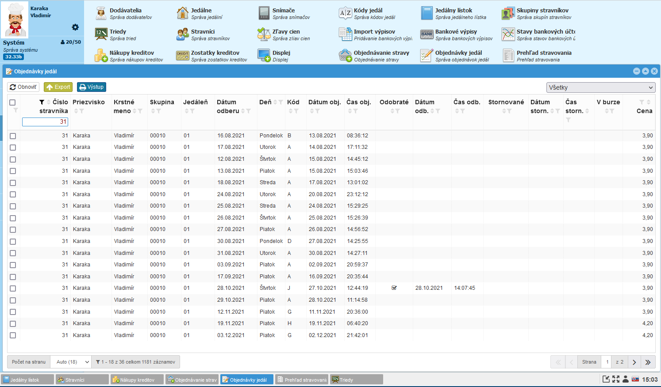Viewport: 661px width, 387px height.
Task: Click the page number field
Action: coord(607,362)
